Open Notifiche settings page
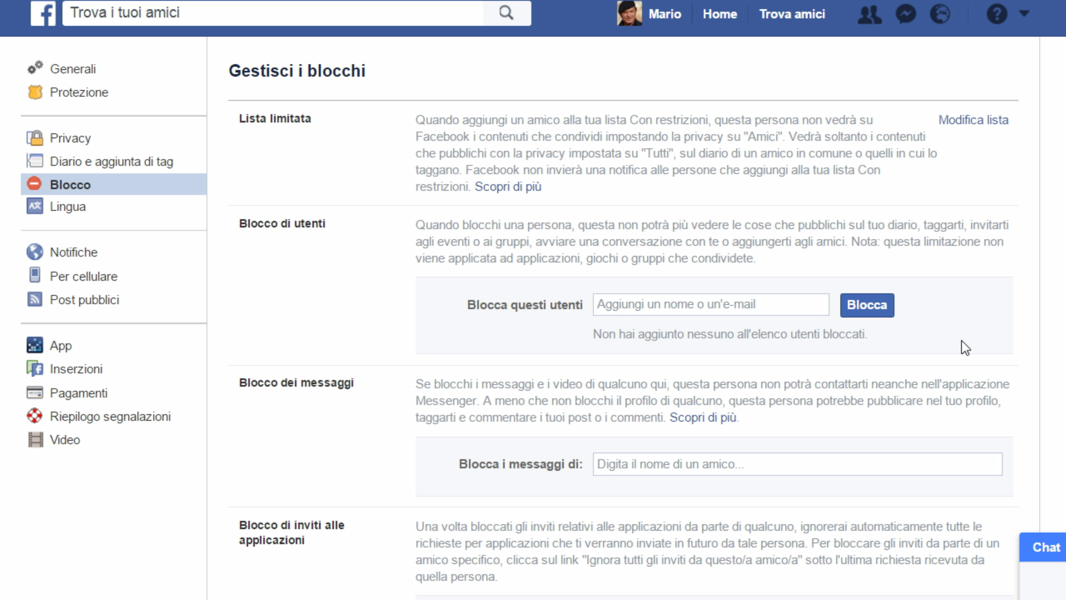 73,252
